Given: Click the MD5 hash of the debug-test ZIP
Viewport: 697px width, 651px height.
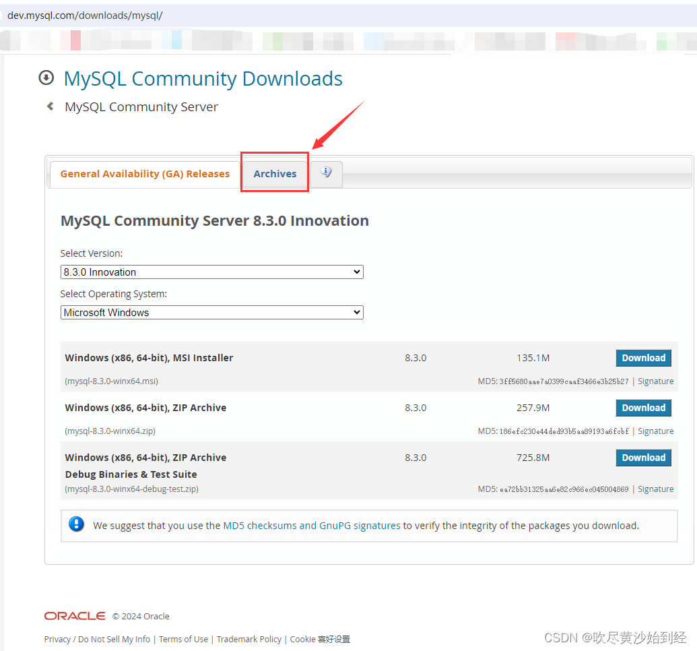Looking at the screenshot, I should click(x=564, y=489).
